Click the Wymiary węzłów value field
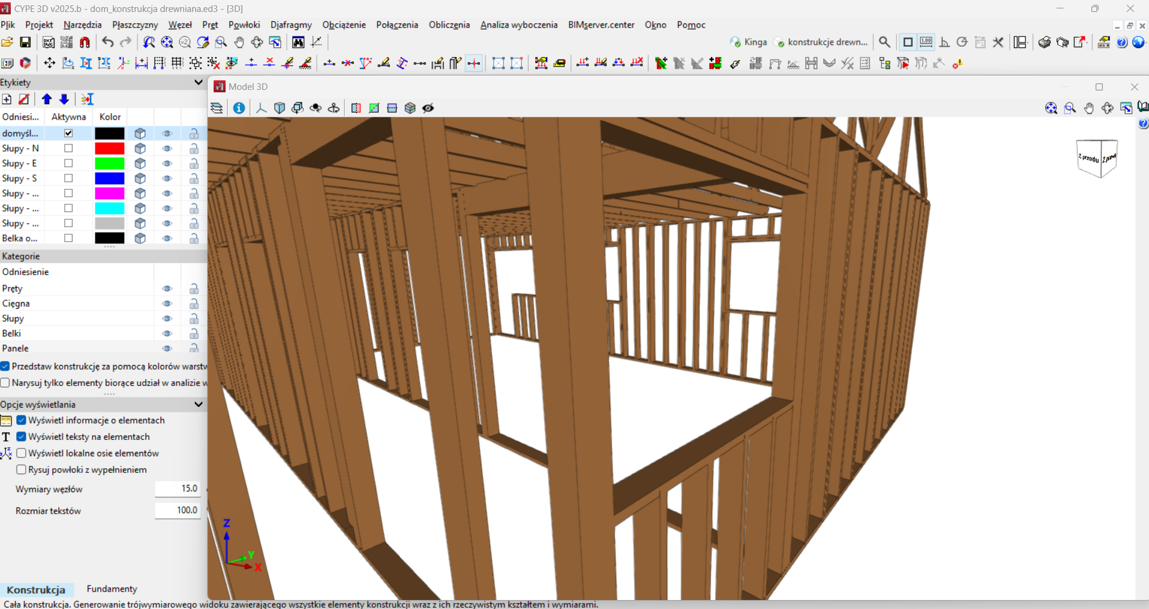This screenshot has height=609, width=1149. tap(178, 489)
